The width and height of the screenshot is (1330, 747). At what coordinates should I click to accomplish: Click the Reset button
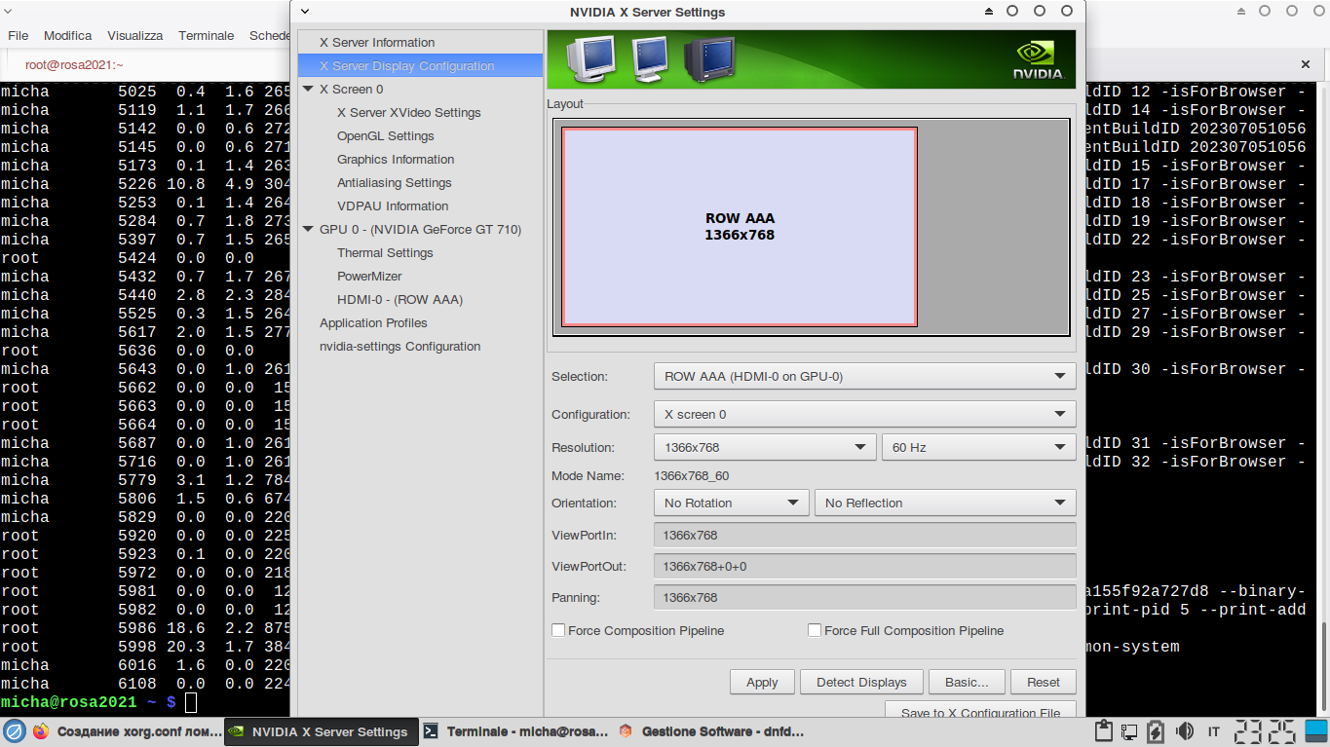(x=1043, y=682)
